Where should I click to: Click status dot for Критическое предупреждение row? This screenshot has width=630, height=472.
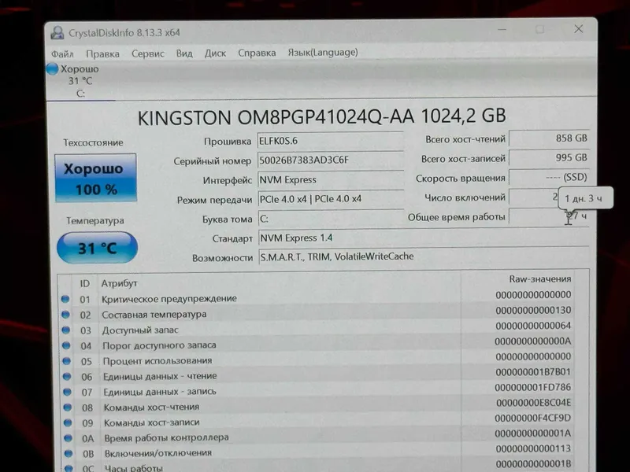coord(65,299)
